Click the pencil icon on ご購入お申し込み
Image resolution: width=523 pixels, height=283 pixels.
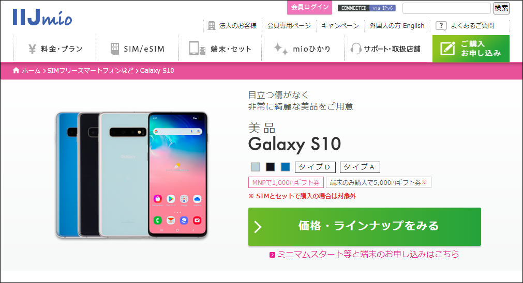(447, 49)
